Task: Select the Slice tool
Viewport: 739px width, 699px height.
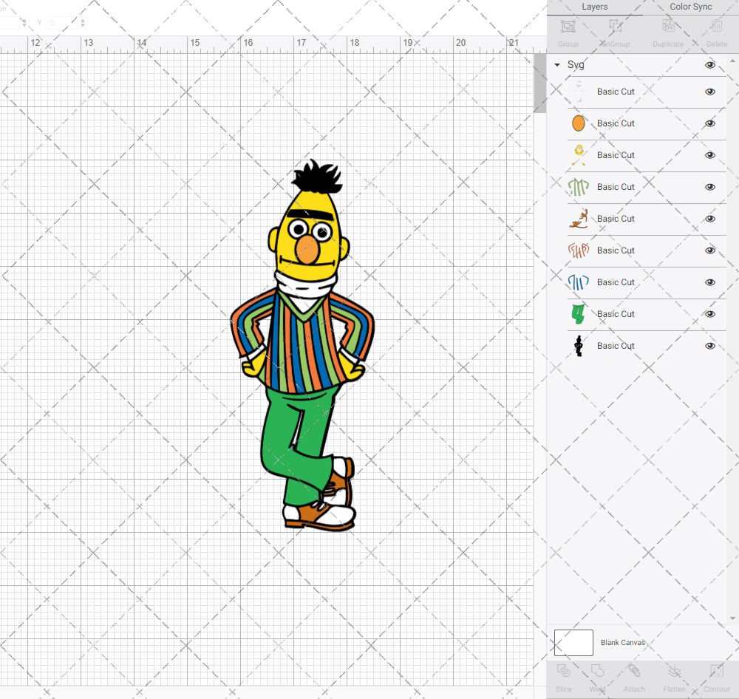Action: pyautogui.click(x=563, y=678)
